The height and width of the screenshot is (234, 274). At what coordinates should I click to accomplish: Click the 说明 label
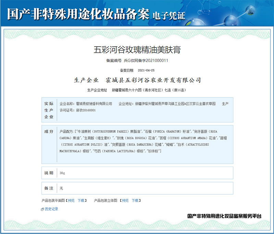coord(49,173)
